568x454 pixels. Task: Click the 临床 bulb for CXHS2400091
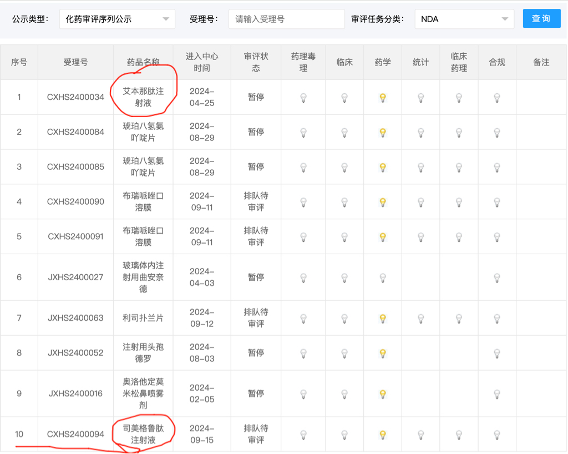(344, 238)
